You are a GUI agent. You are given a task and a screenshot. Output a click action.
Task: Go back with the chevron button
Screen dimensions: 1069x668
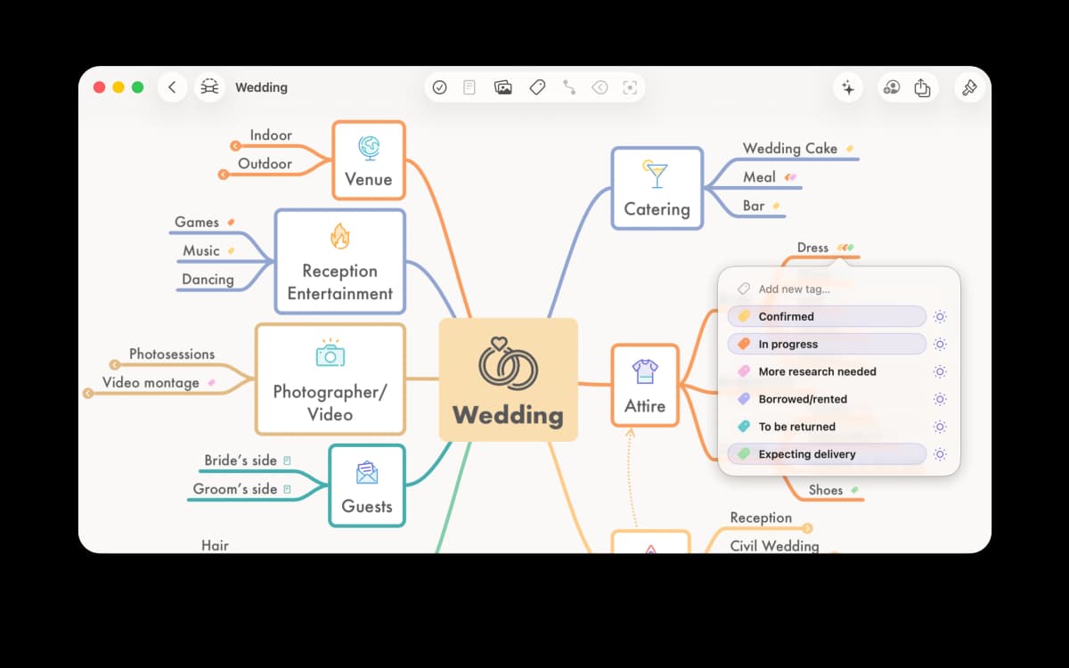tap(172, 87)
